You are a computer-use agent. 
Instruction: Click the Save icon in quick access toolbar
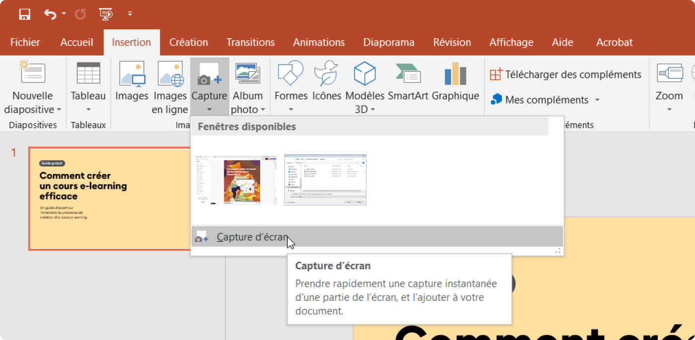tap(25, 14)
